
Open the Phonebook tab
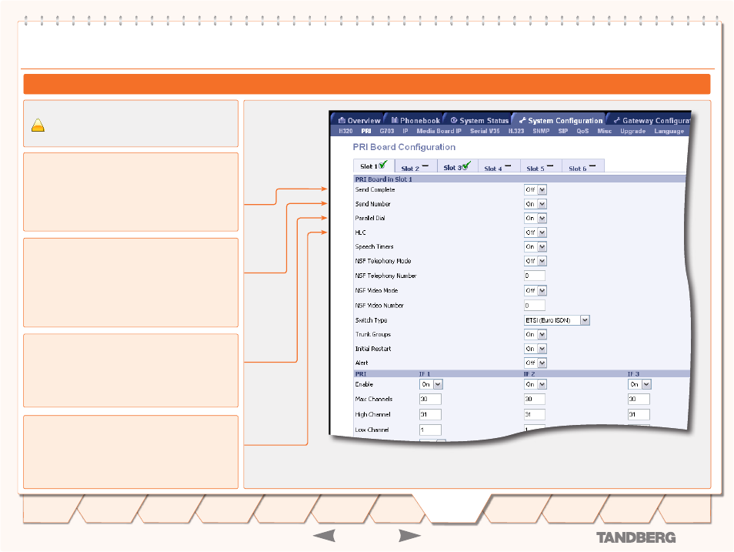pos(415,120)
